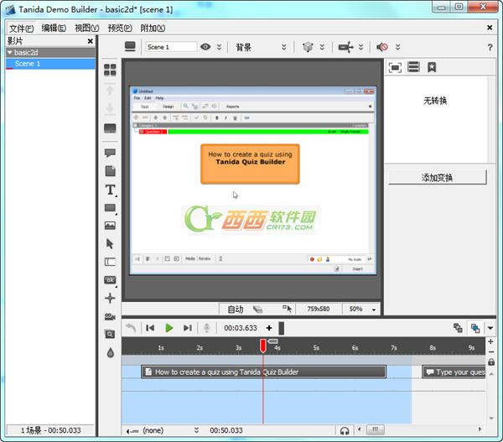The width and height of the screenshot is (503, 442).
Task: Undo last action on timeline
Action: click(131, 328)
